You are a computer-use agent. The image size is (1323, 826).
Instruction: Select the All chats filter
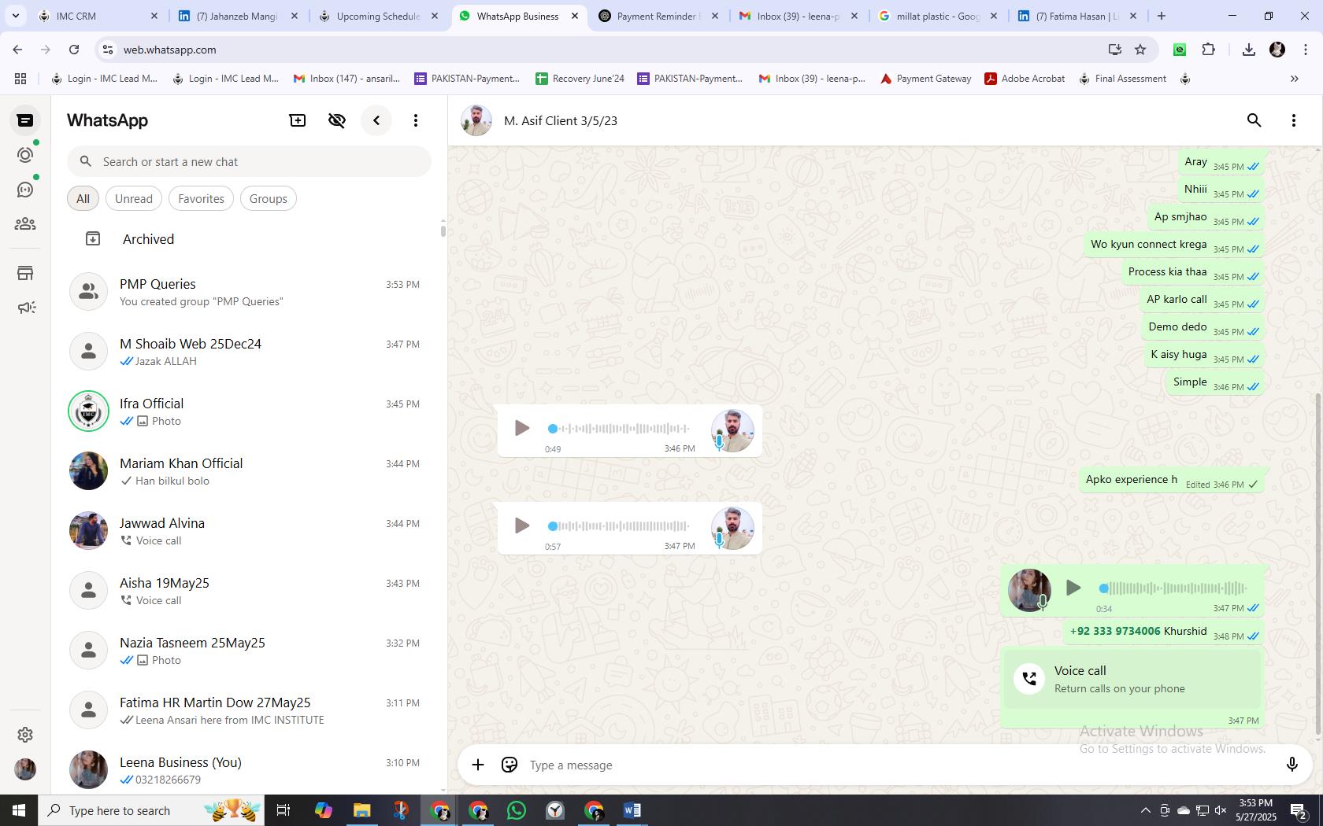tap(83, 198)
